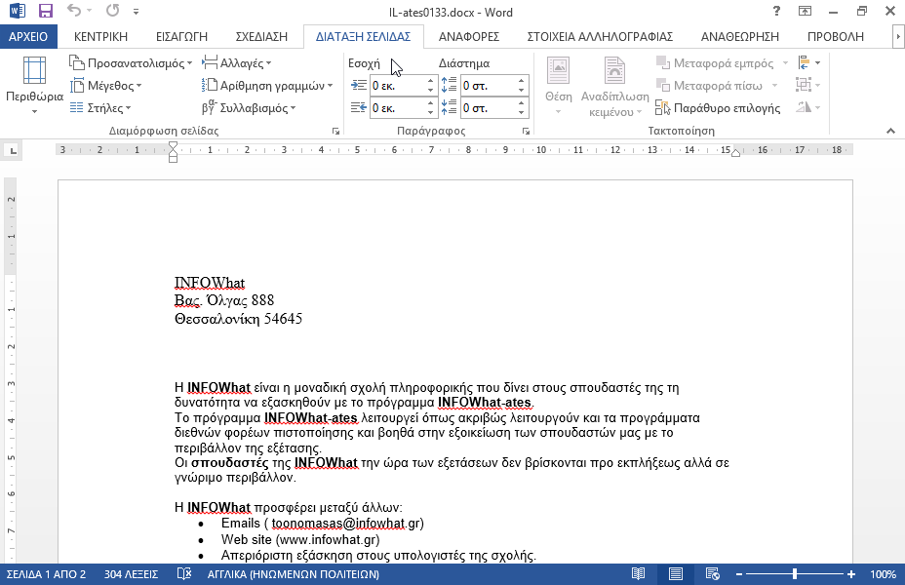Switch to Web Layout view
Viewport: 905px width, 585px height.
tap(712, 574)
